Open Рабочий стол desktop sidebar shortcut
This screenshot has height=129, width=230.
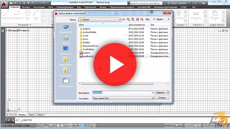pos(66,51)
